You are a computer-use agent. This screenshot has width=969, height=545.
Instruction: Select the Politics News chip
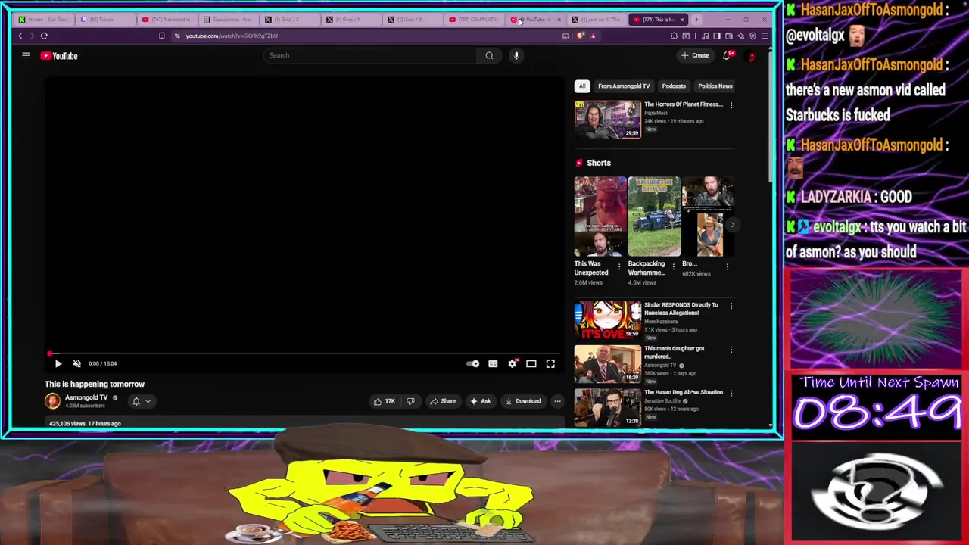tap(715, 86)
